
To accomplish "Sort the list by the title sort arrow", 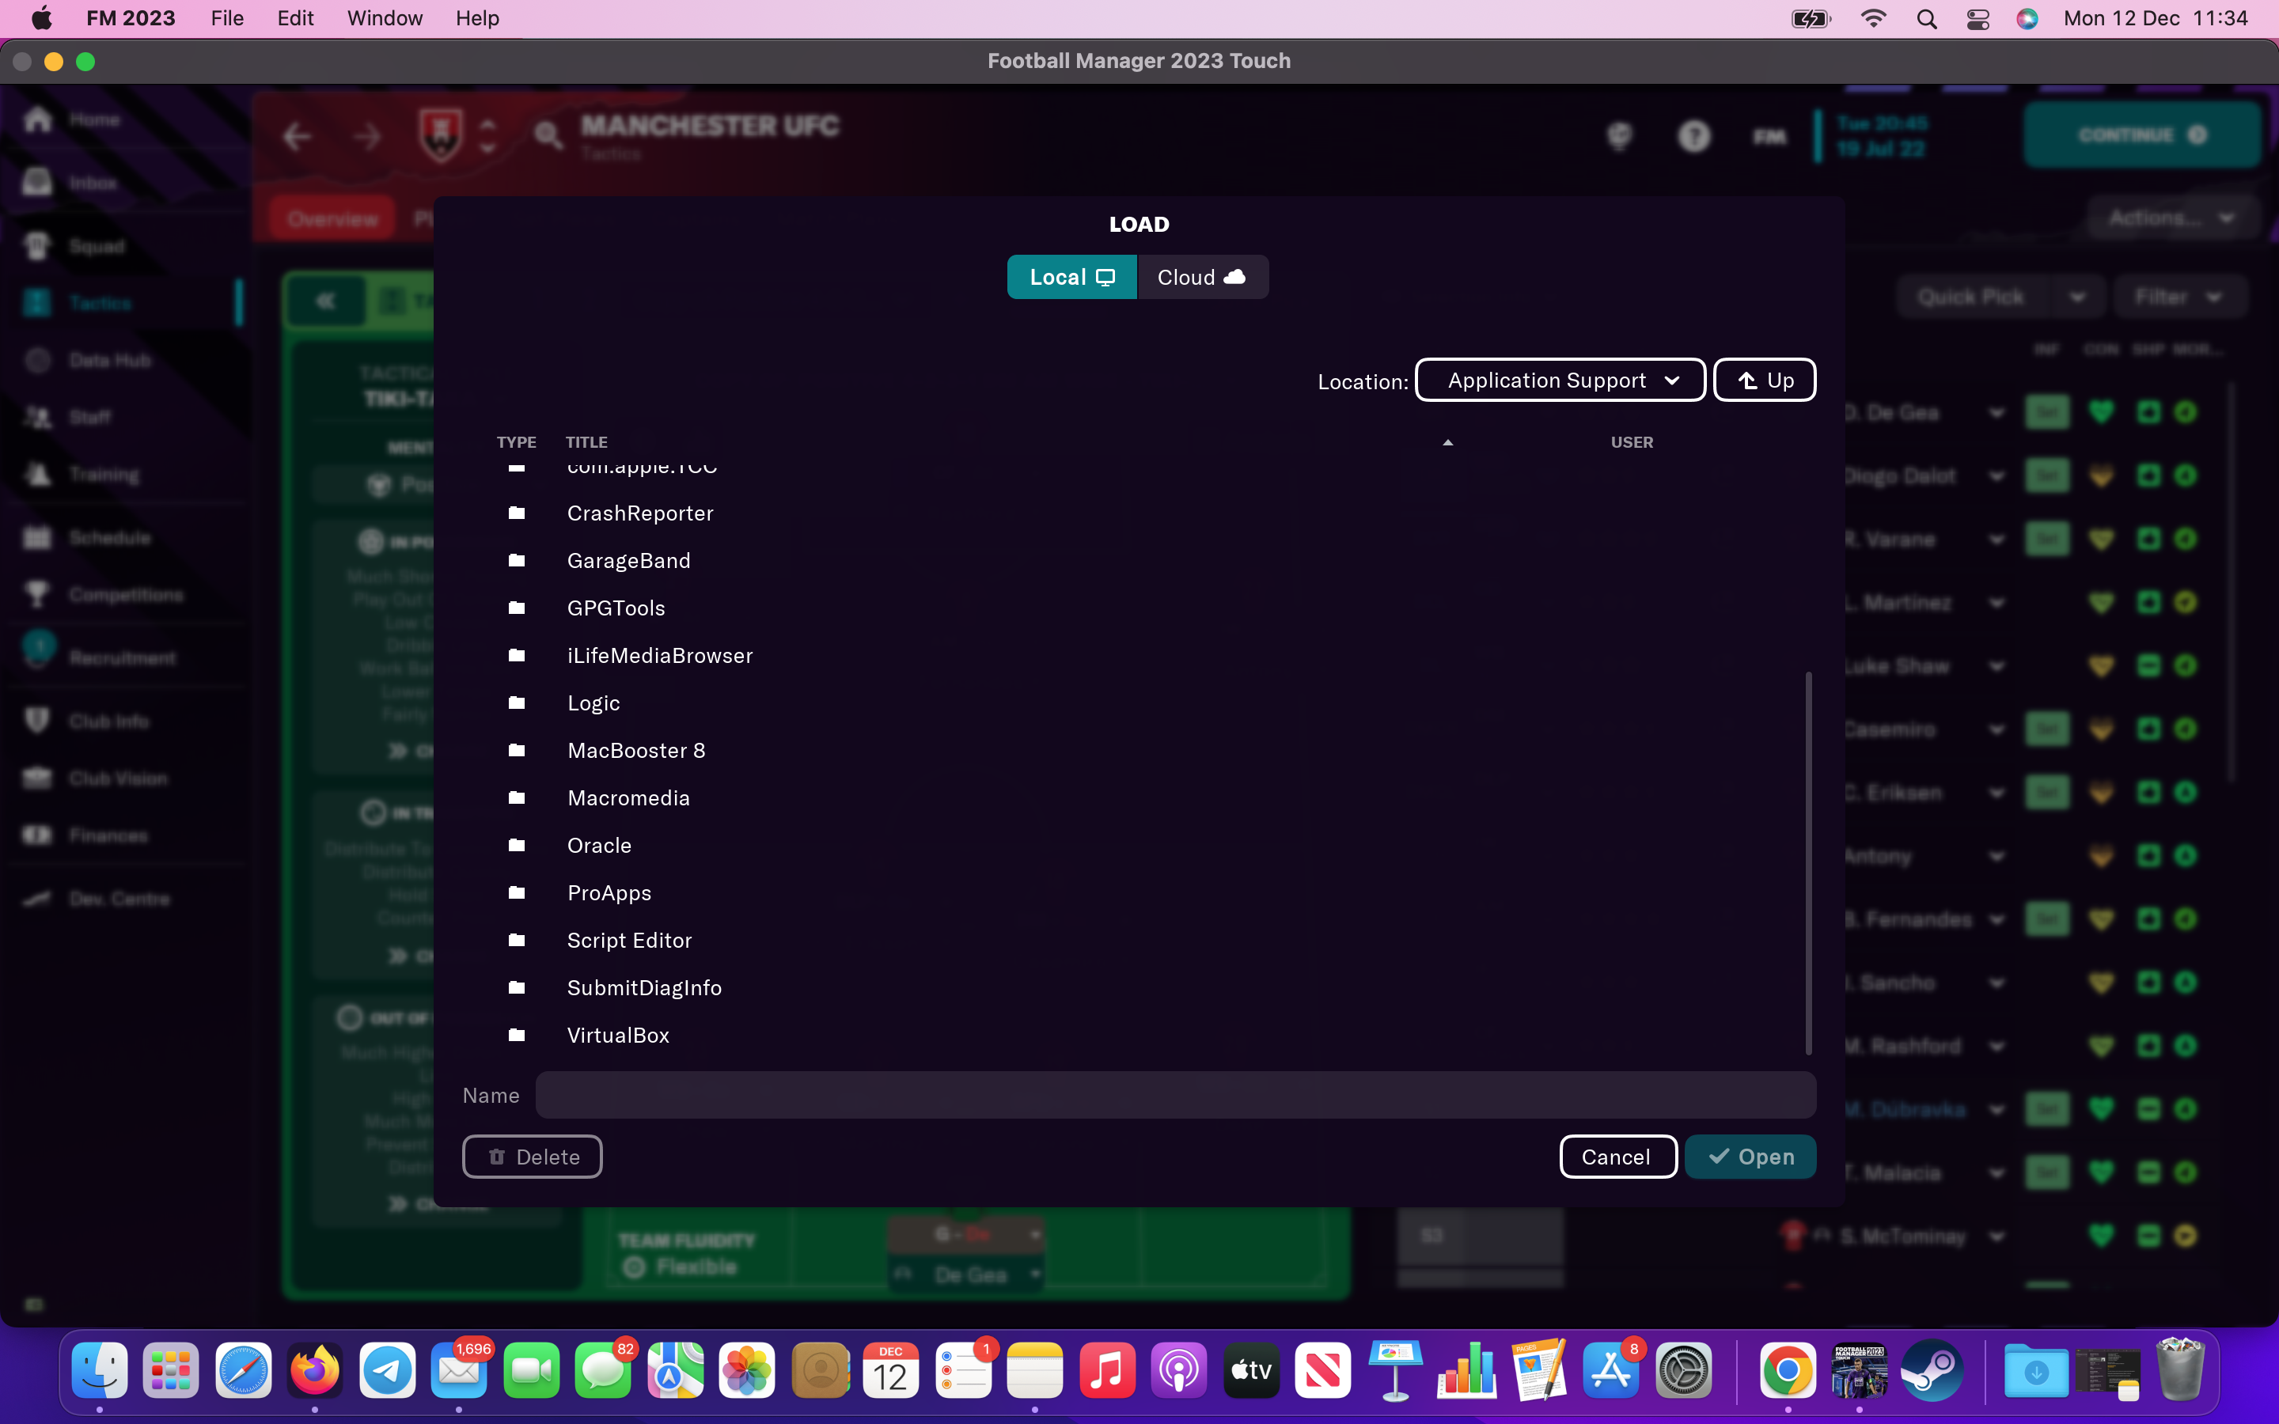I will (1447, 443).
